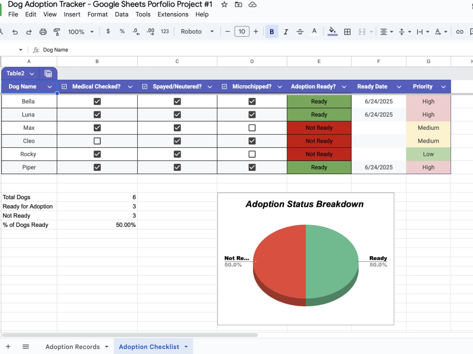
Task: Click the formula bar showing Dog Name
Action: click(55, 50)
